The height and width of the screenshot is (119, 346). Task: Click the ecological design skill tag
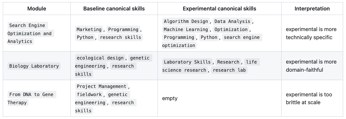pos(101,58)
